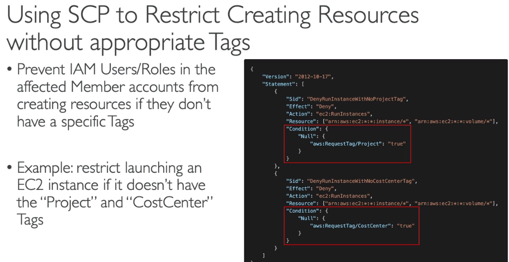Click the slide title starting "Using SCP"
509x262 pixels.
(213, 16)
